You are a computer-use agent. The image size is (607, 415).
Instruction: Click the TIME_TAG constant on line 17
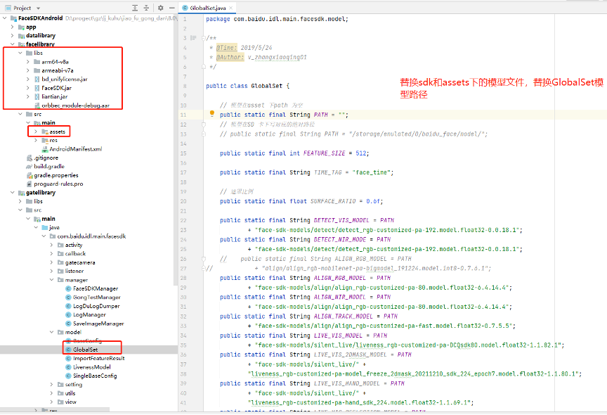[x=327, y=172]
